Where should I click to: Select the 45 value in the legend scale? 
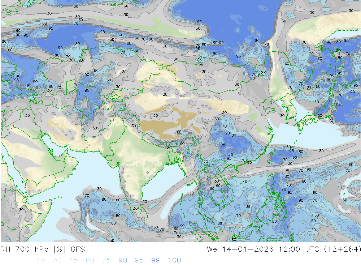click(x=74, y=260)
